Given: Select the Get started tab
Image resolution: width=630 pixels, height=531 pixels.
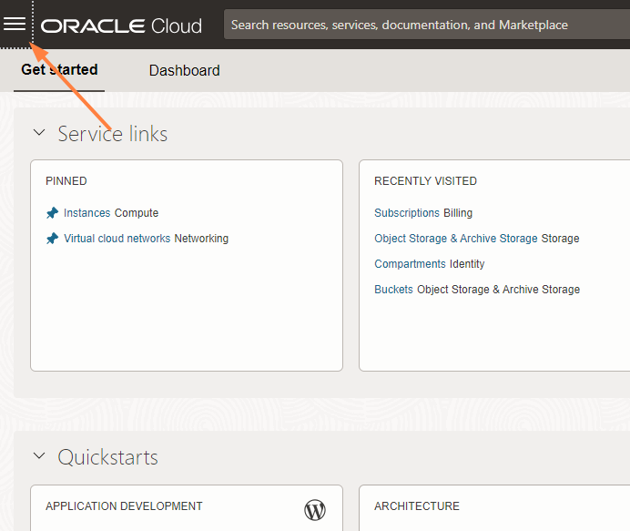Looking at the screenshot, I should pyautogui.click(x=59, y=70).
